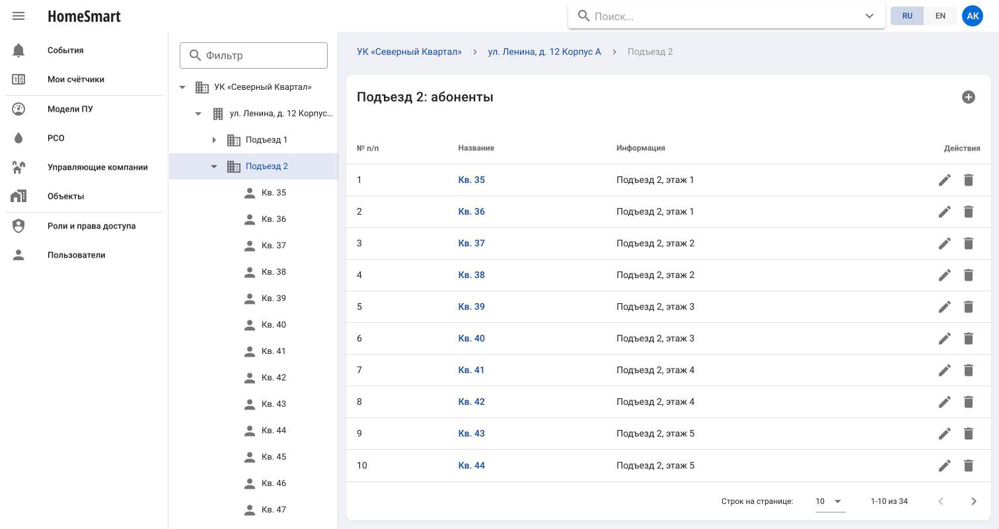Go to УК «Северный Квартал» breadcrumb
The height and width of the screenshot is (529, 999).
pos(409,52)
